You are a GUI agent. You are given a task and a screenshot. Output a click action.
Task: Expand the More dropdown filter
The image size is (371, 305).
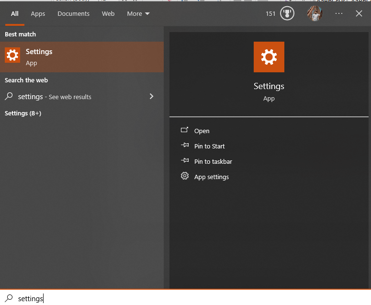138,14
